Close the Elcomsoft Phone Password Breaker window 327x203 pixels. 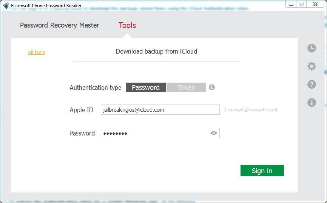(x=316, y=4)
